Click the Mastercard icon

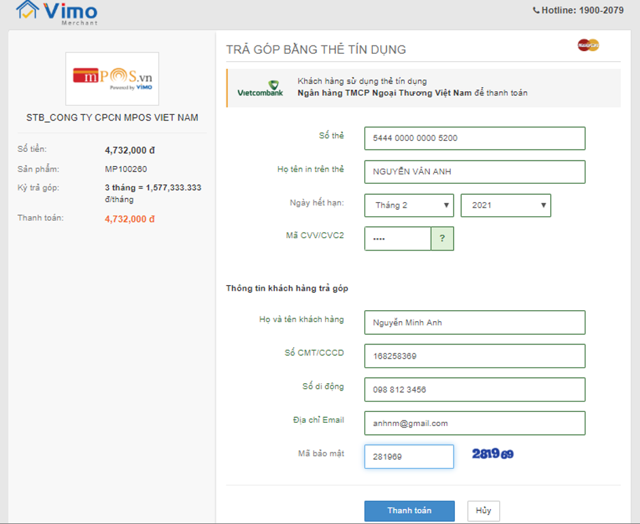(588, 46)
